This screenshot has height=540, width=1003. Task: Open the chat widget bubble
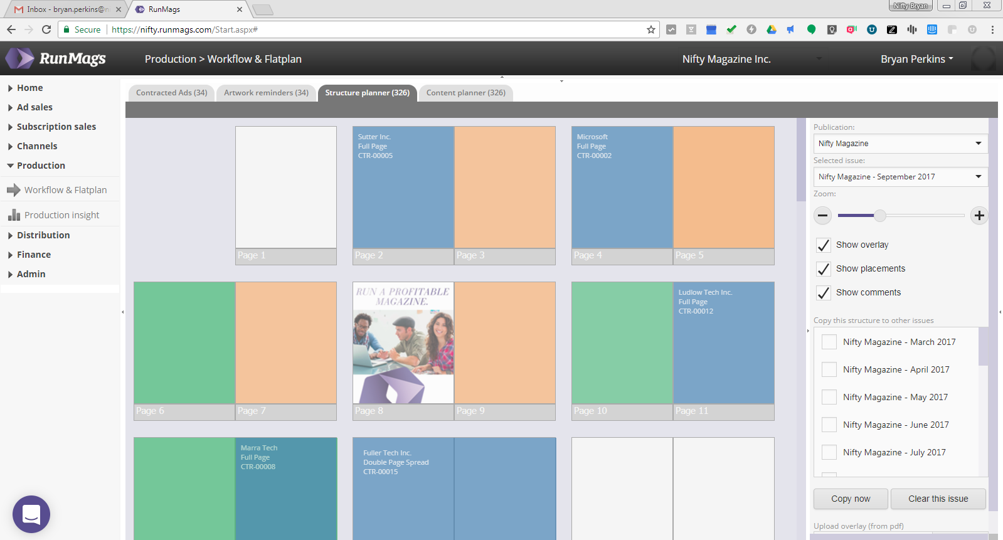coord(31,514)
